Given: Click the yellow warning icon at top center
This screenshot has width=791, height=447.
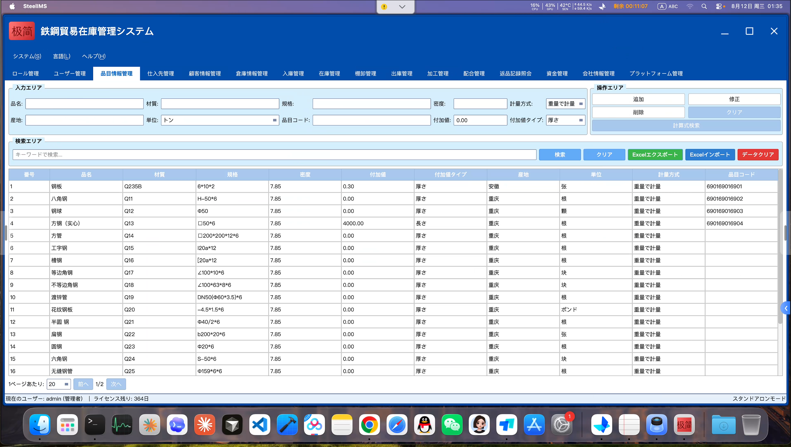Looking at the screenshot, I should point(384,6).
